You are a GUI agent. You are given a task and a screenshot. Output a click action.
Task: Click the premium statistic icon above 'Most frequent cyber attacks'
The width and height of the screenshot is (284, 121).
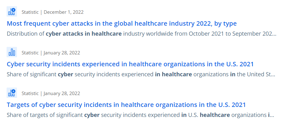[x=12, y=12]
